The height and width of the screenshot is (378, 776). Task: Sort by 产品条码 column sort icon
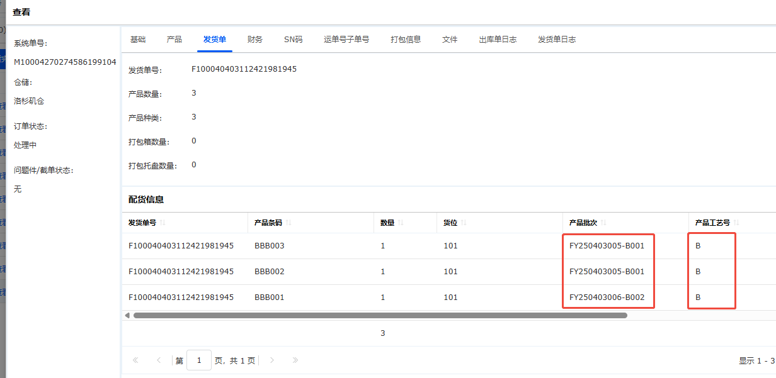point(289,223)
